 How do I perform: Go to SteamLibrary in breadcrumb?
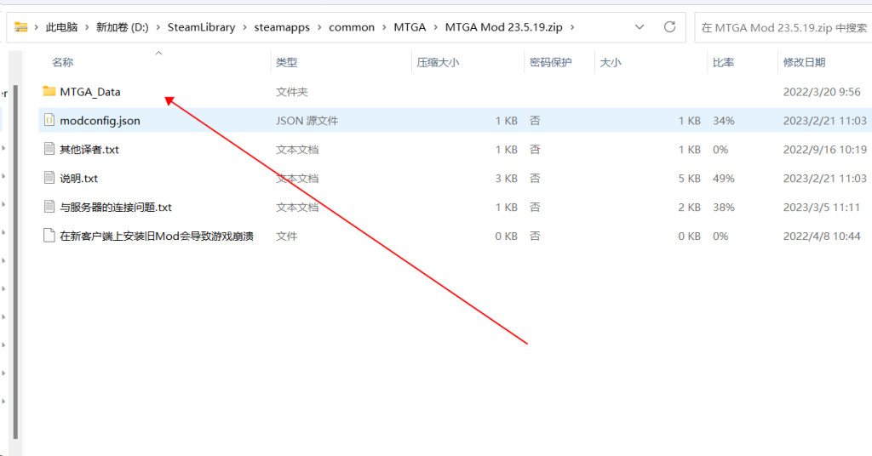[x=201, y=27]
